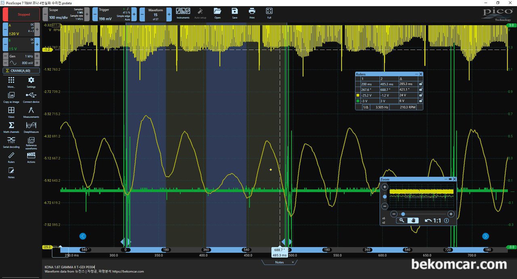Reset zoom with the 1:1 undo button
The width and height of the screenshot is (517, 279).
point(433,221)
